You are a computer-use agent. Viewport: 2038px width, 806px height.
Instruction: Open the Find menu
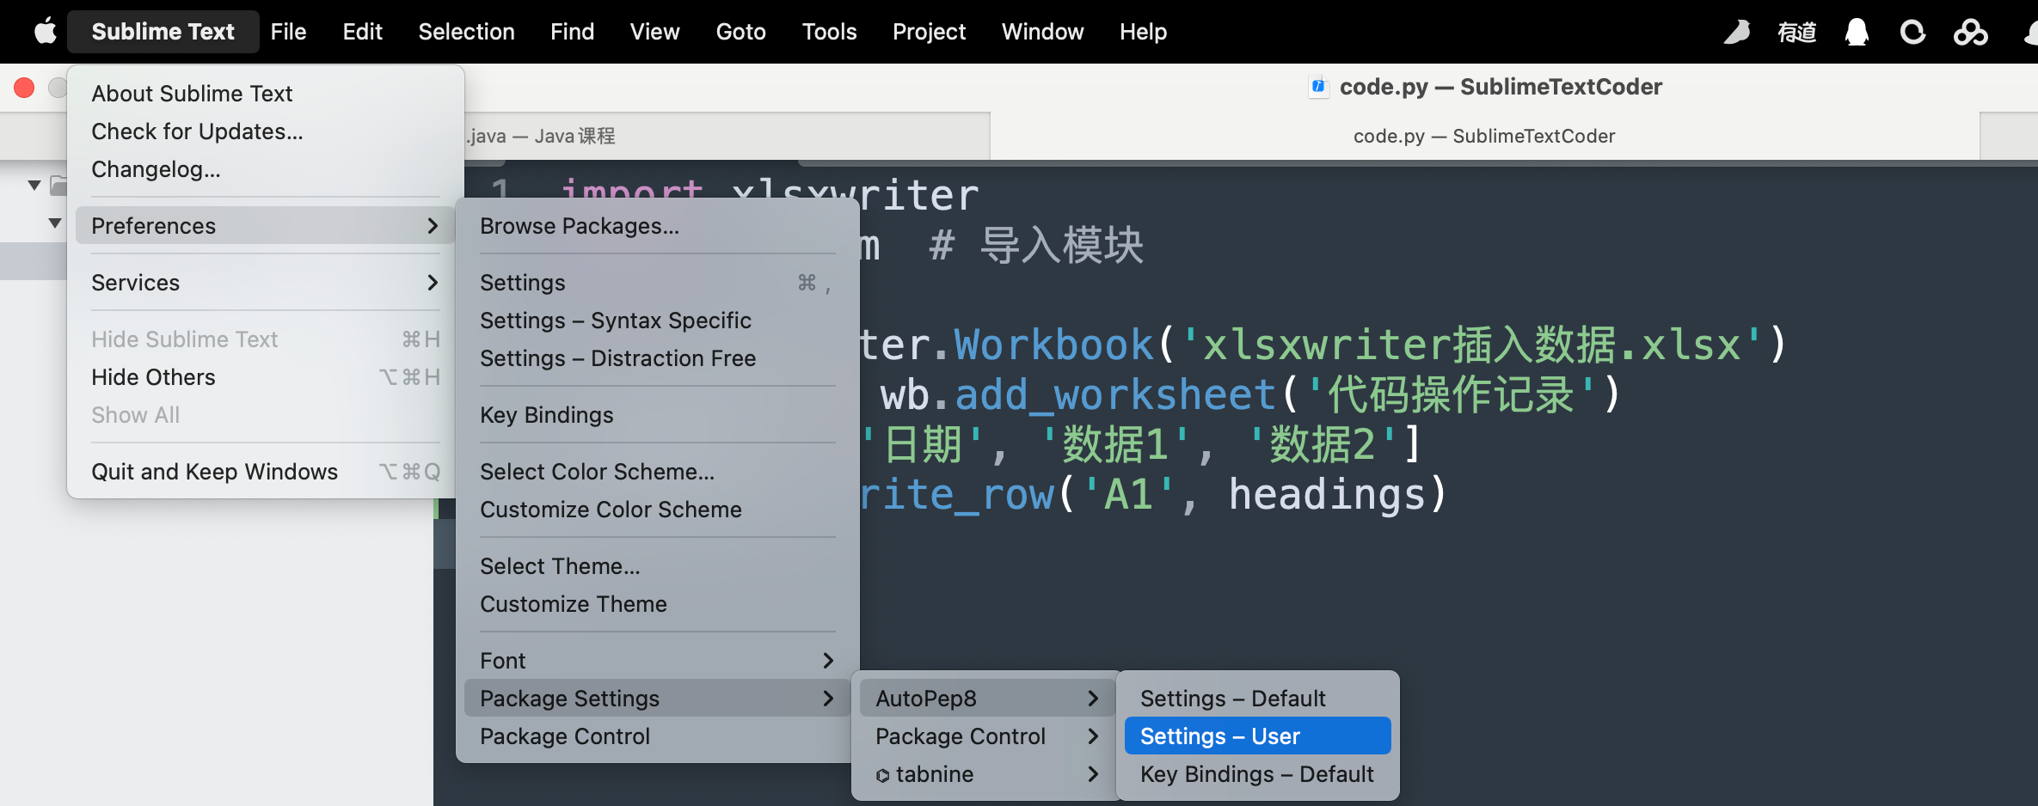coord(572,32)
